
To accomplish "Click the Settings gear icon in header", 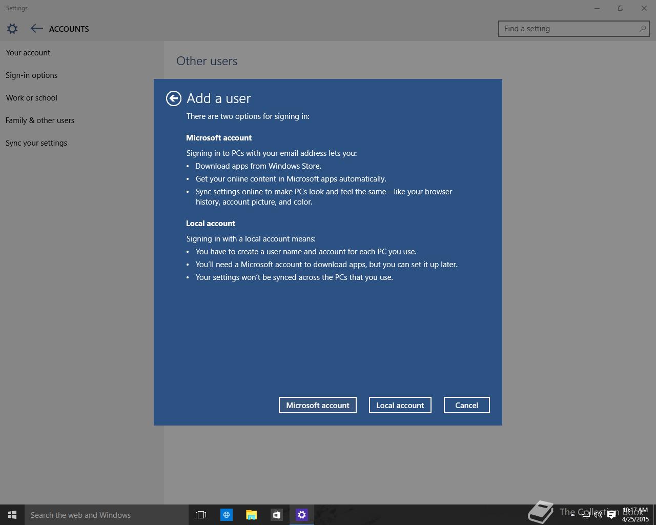I will (12, 29).
